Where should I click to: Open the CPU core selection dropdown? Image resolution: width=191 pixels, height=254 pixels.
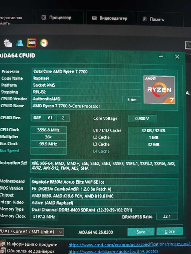coord(32,231)
